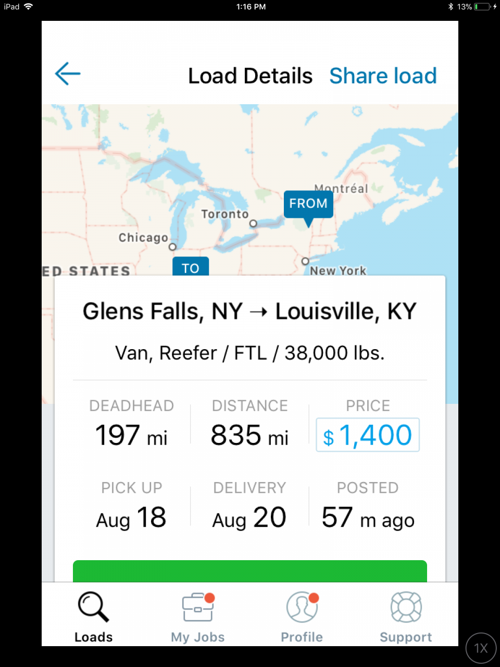Tap the Aug 18 pick up date
The image size is (500, 667).
(131, 517)
